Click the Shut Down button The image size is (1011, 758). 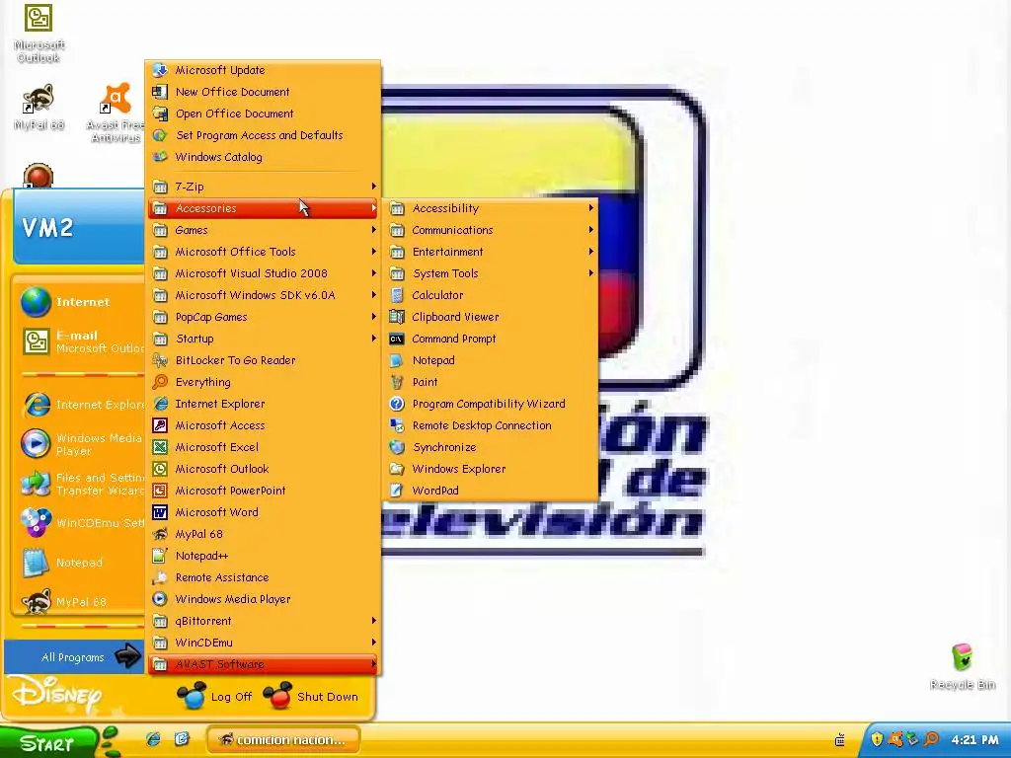click(x=311, y=697)
